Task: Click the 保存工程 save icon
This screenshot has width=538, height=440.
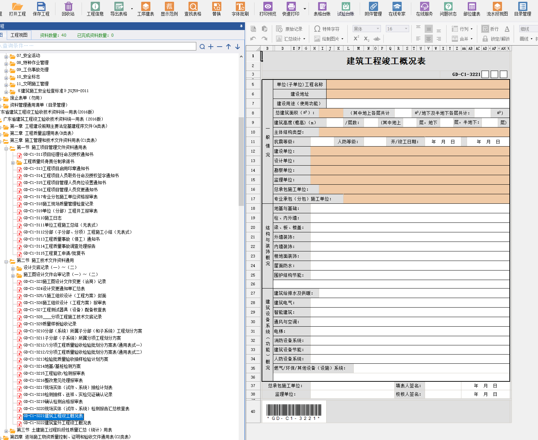Action: click(x=41, y=9)
